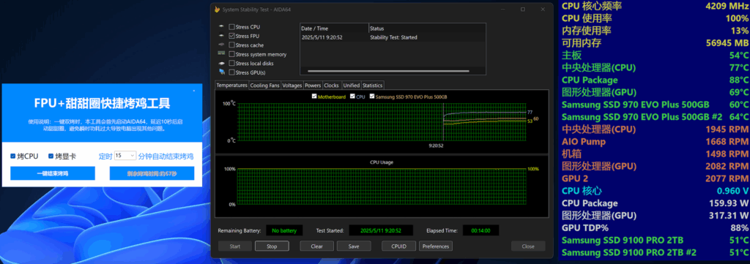Hide Samsung SSD 970 EVO Plus graph line
Screen dimensions: 750x264
click(x=372, y=97)
